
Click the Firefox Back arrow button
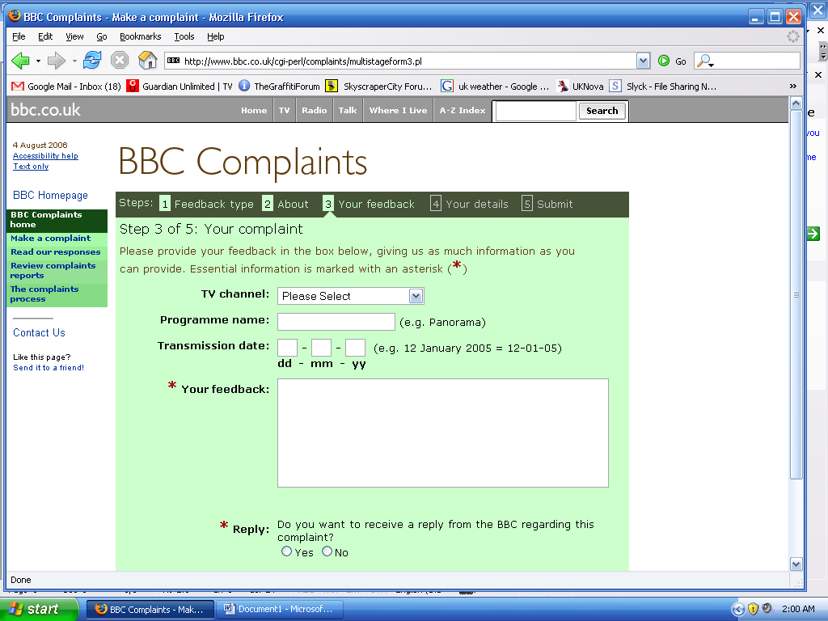click(20, 61)
